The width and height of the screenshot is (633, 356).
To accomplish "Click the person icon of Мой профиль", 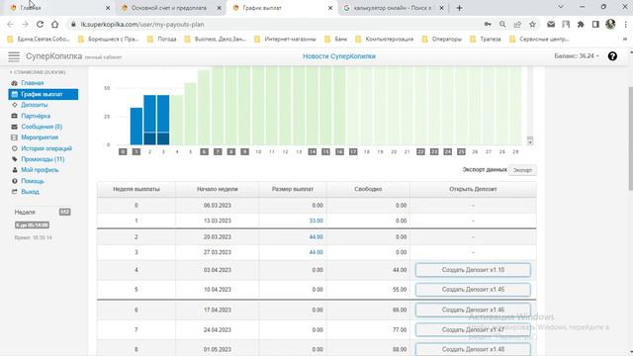I will [15, 170].
